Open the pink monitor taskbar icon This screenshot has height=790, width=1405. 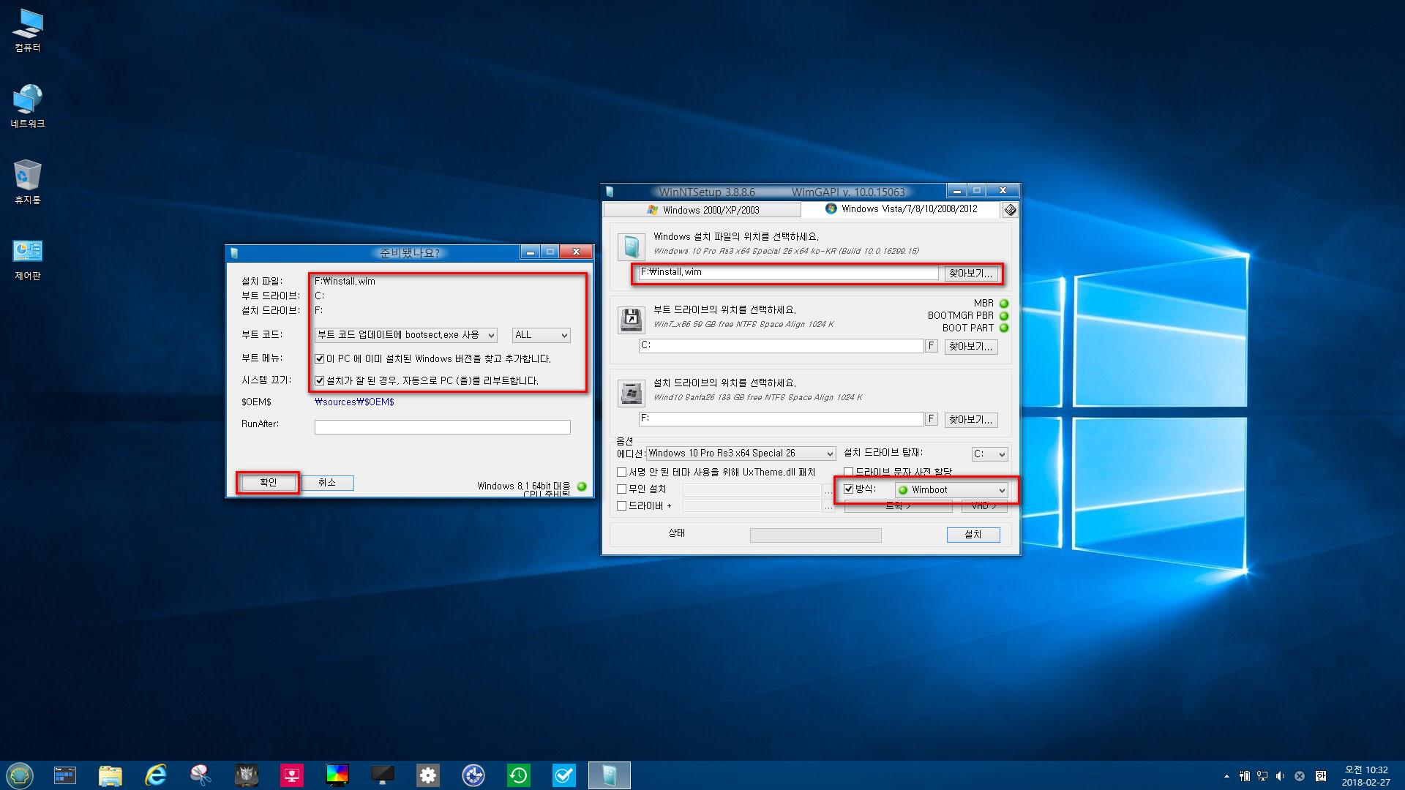[x=292, y=775]
